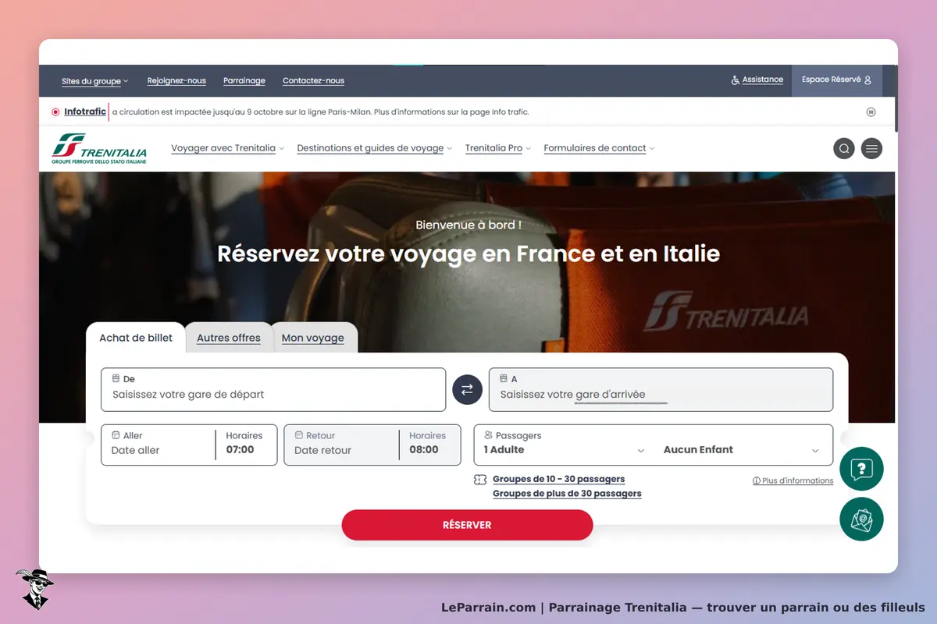This screenshot has width=937, height=624.
Task: Expand Formulaires de contact menu
Action: click(599, 148)
